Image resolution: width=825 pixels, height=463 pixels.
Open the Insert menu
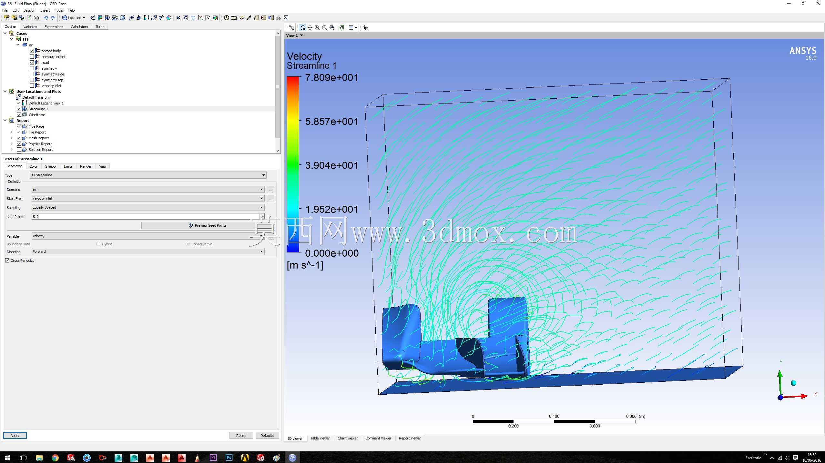pos(45,10)
